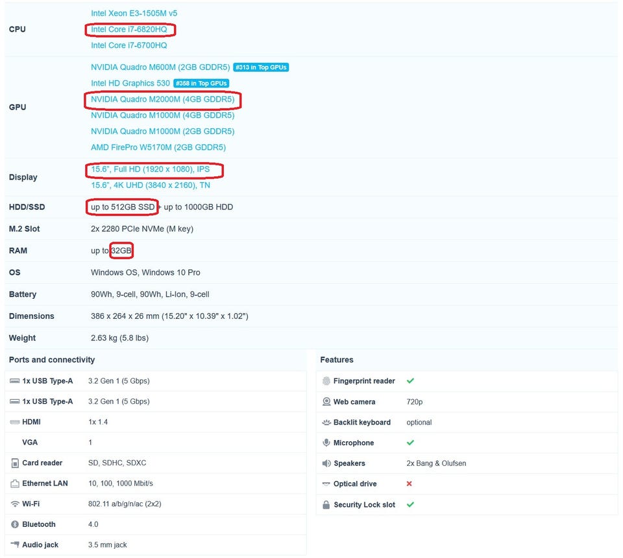Click the 'GPU' row label
The width and height of the screenshot is (623, 558).
[x=18, y=107]
